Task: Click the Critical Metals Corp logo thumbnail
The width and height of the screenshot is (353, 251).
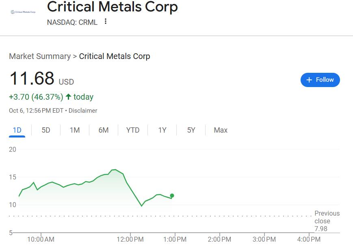Action: tap(23, 12)
